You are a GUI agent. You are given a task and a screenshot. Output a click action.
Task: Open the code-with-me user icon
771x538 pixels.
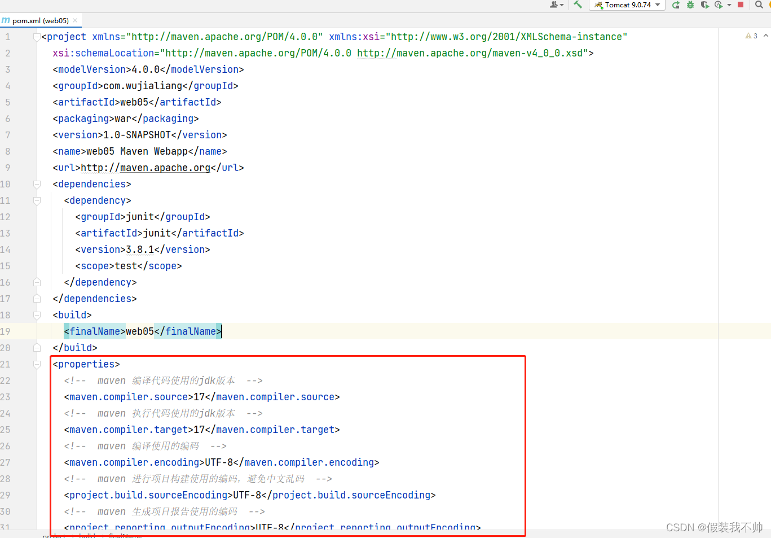pyautogui.click(x=556, y=5)
